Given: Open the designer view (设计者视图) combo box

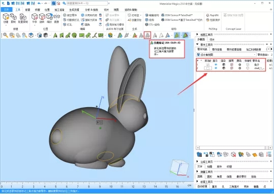Looking at the screenshot, I should (226, 55).
